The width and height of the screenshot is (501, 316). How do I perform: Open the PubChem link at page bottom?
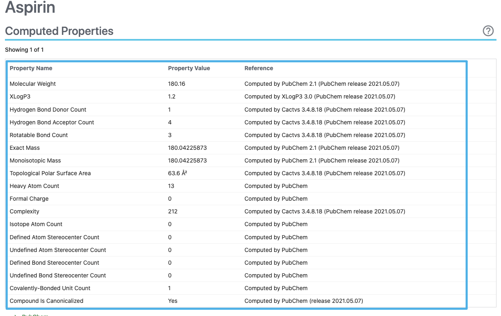pos(35,314)
